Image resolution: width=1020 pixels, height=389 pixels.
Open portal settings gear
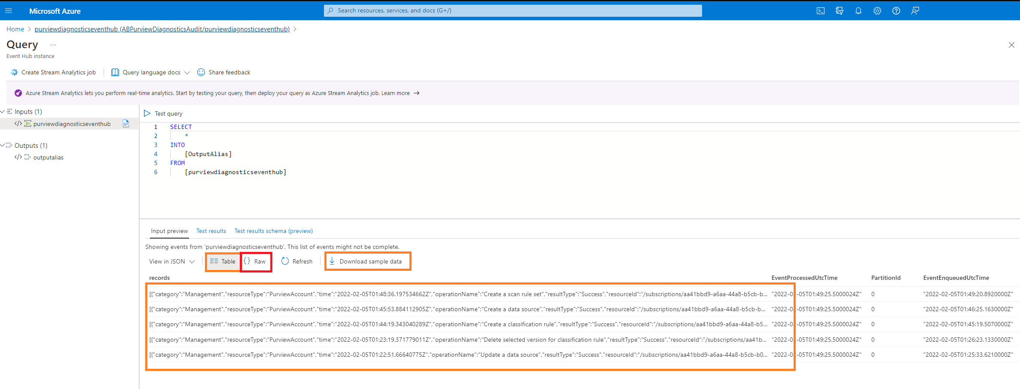click(877, 11)
